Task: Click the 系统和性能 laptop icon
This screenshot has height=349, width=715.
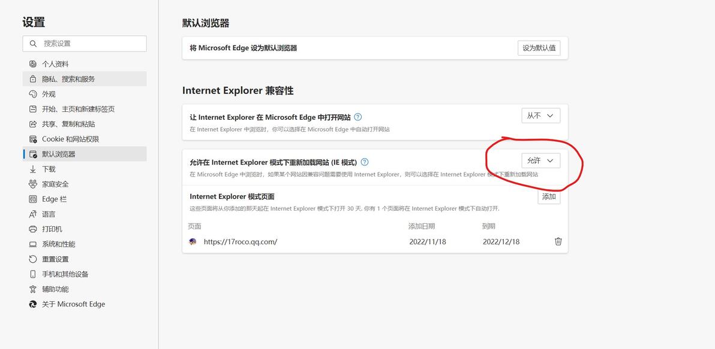Action: pos(33,244)
